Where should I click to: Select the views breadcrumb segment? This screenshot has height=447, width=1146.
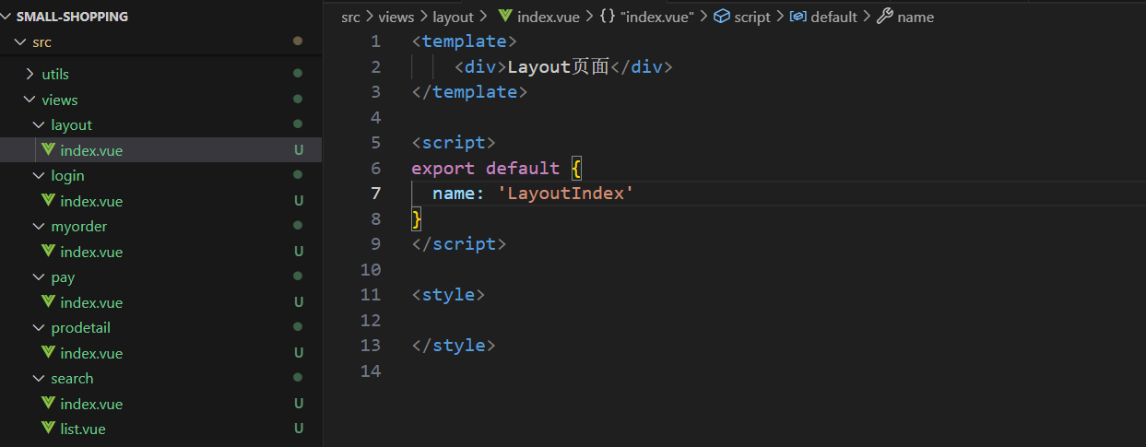(x=396, y=17)
